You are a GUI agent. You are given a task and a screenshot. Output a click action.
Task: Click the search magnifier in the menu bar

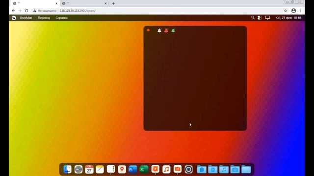click(253, 18)
